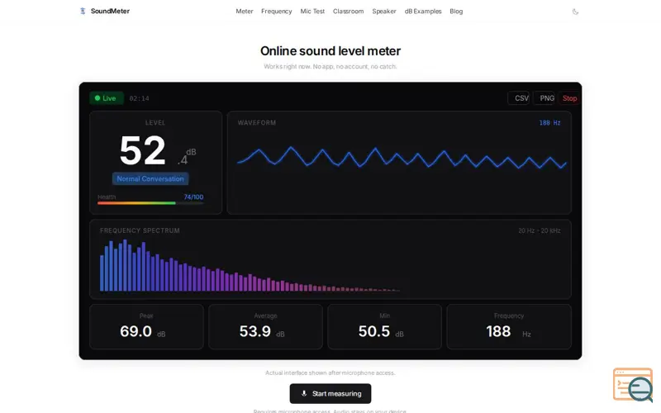Open the Classroom nav item
661x413 pixels.
(x=348, y=12)
